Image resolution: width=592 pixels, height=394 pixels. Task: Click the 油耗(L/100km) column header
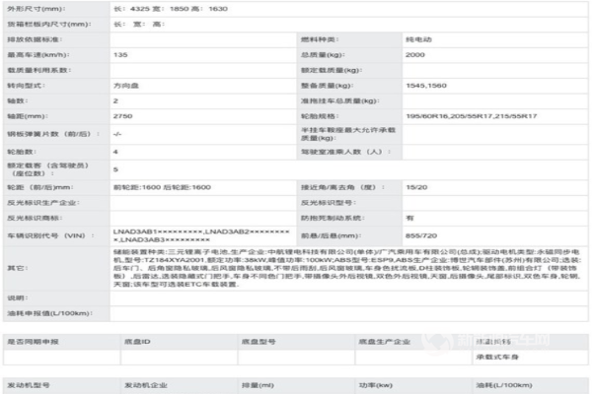point(504,385)
